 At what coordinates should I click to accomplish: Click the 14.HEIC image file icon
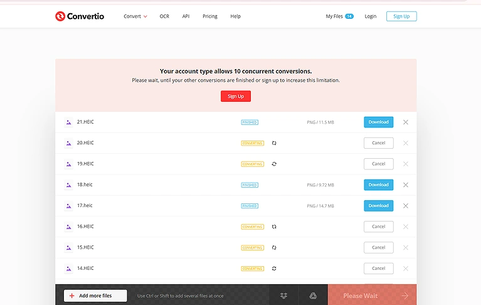69,268
